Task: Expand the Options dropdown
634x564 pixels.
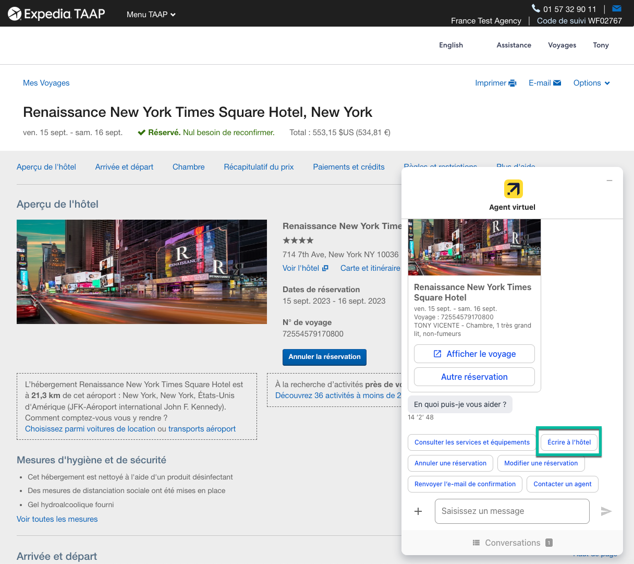Action: (x=592, y=83)
